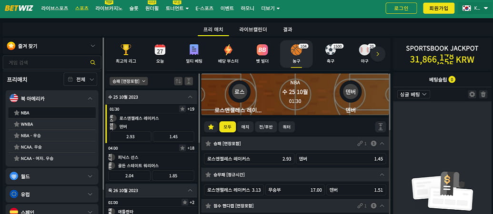Collapse the 목 26 10월 2023 date group

(x=190, y=191)
